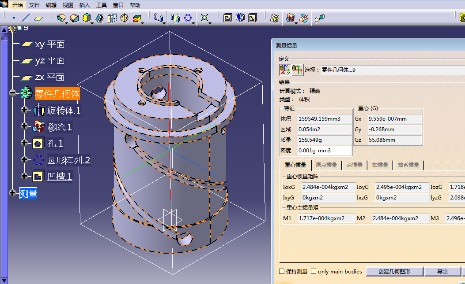465x284 pixels.
Task: Expand the 测量 tree node
Action: click(12, 193)
